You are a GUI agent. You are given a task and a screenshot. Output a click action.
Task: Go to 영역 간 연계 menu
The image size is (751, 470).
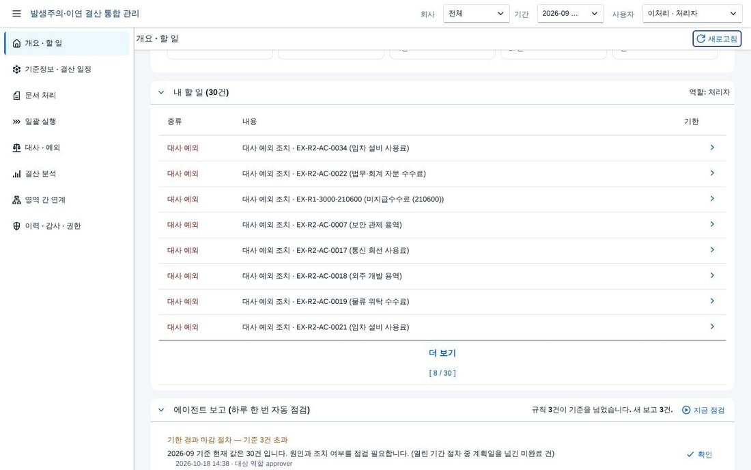(x=67, y=199)
